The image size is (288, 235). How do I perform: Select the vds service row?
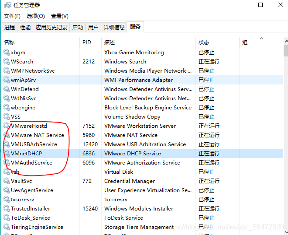tap(142, 172)
